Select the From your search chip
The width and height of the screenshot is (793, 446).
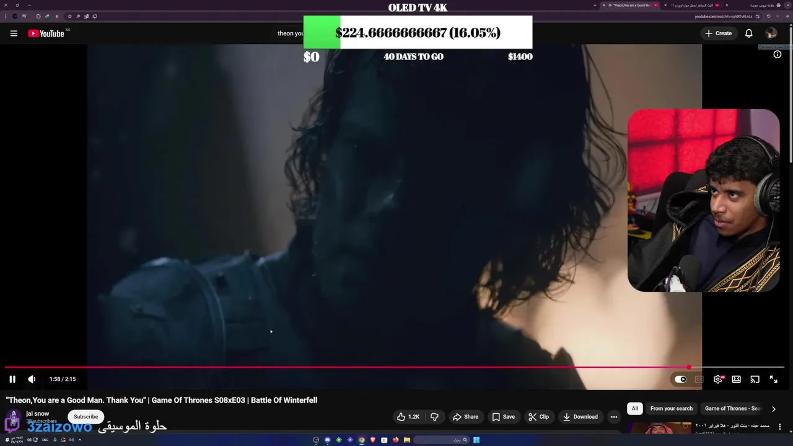click(672, 409)
